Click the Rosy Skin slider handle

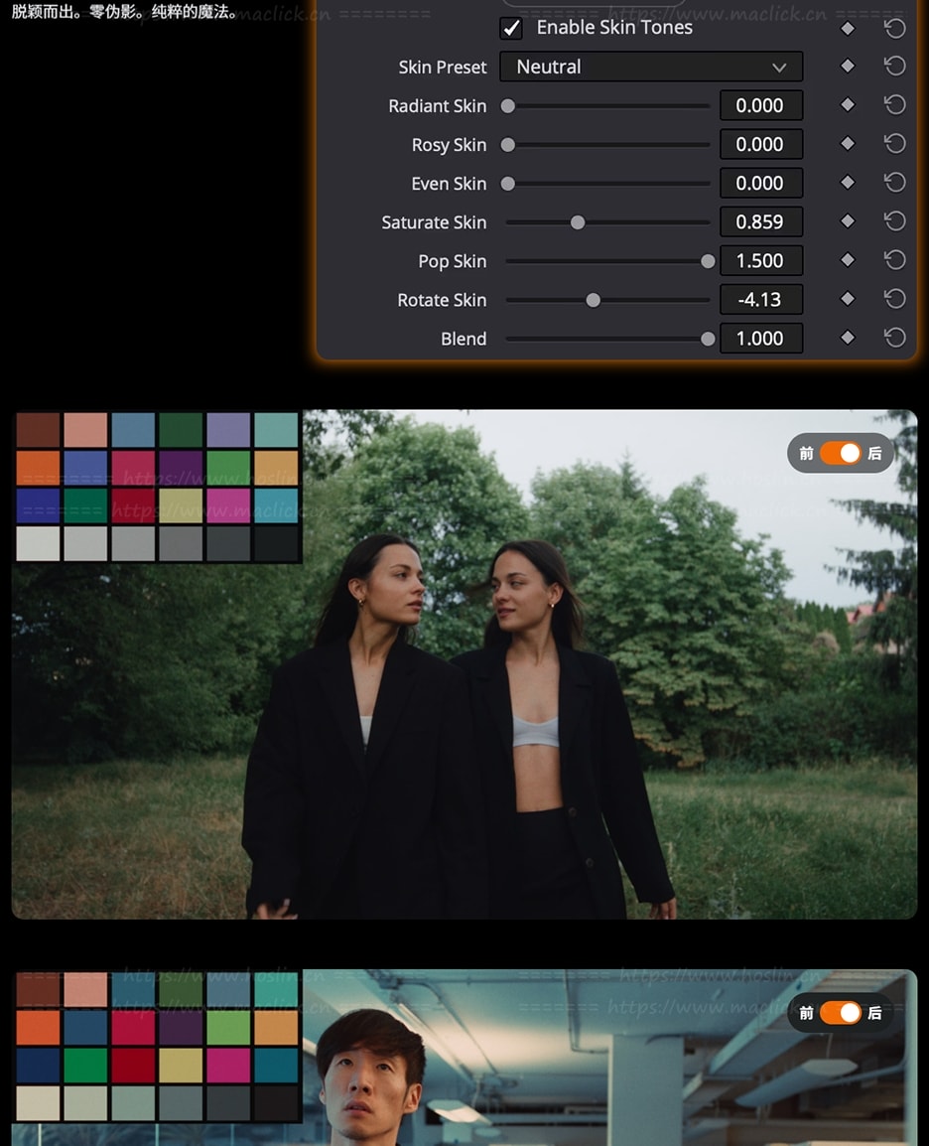(x=507, y=145)
